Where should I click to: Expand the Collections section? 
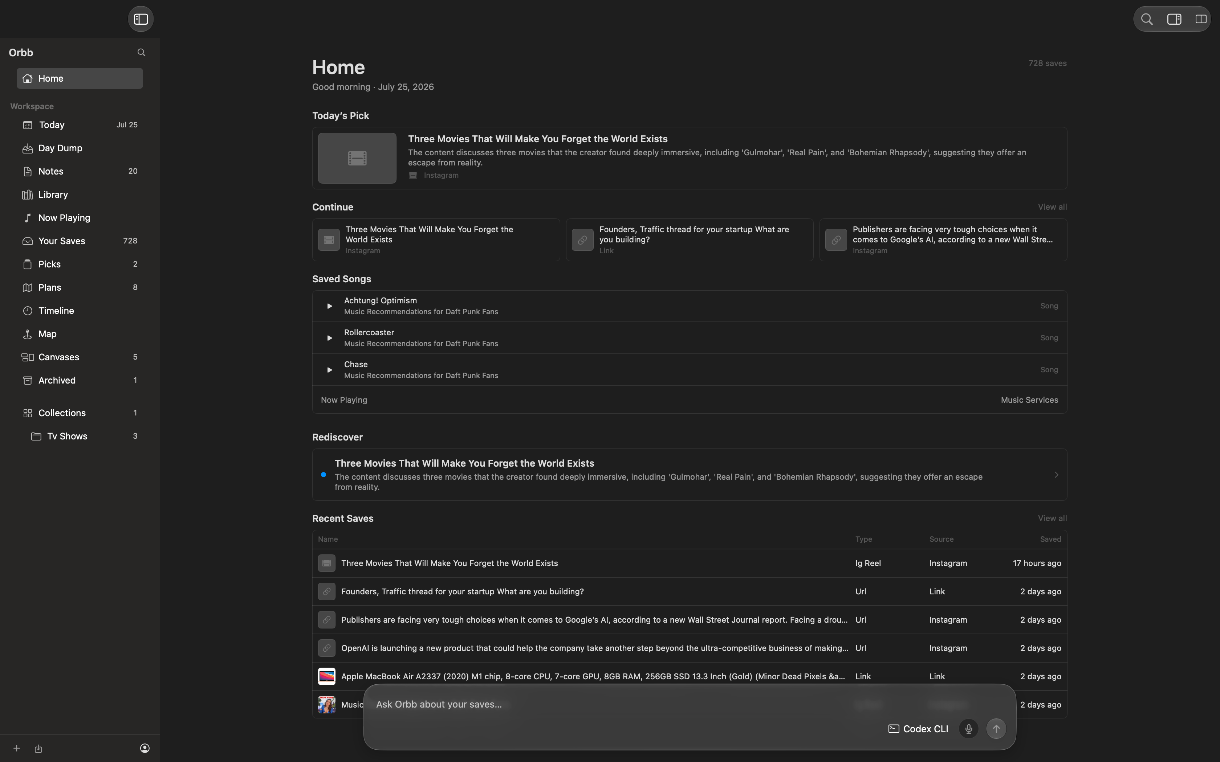(x=80, y=413)
